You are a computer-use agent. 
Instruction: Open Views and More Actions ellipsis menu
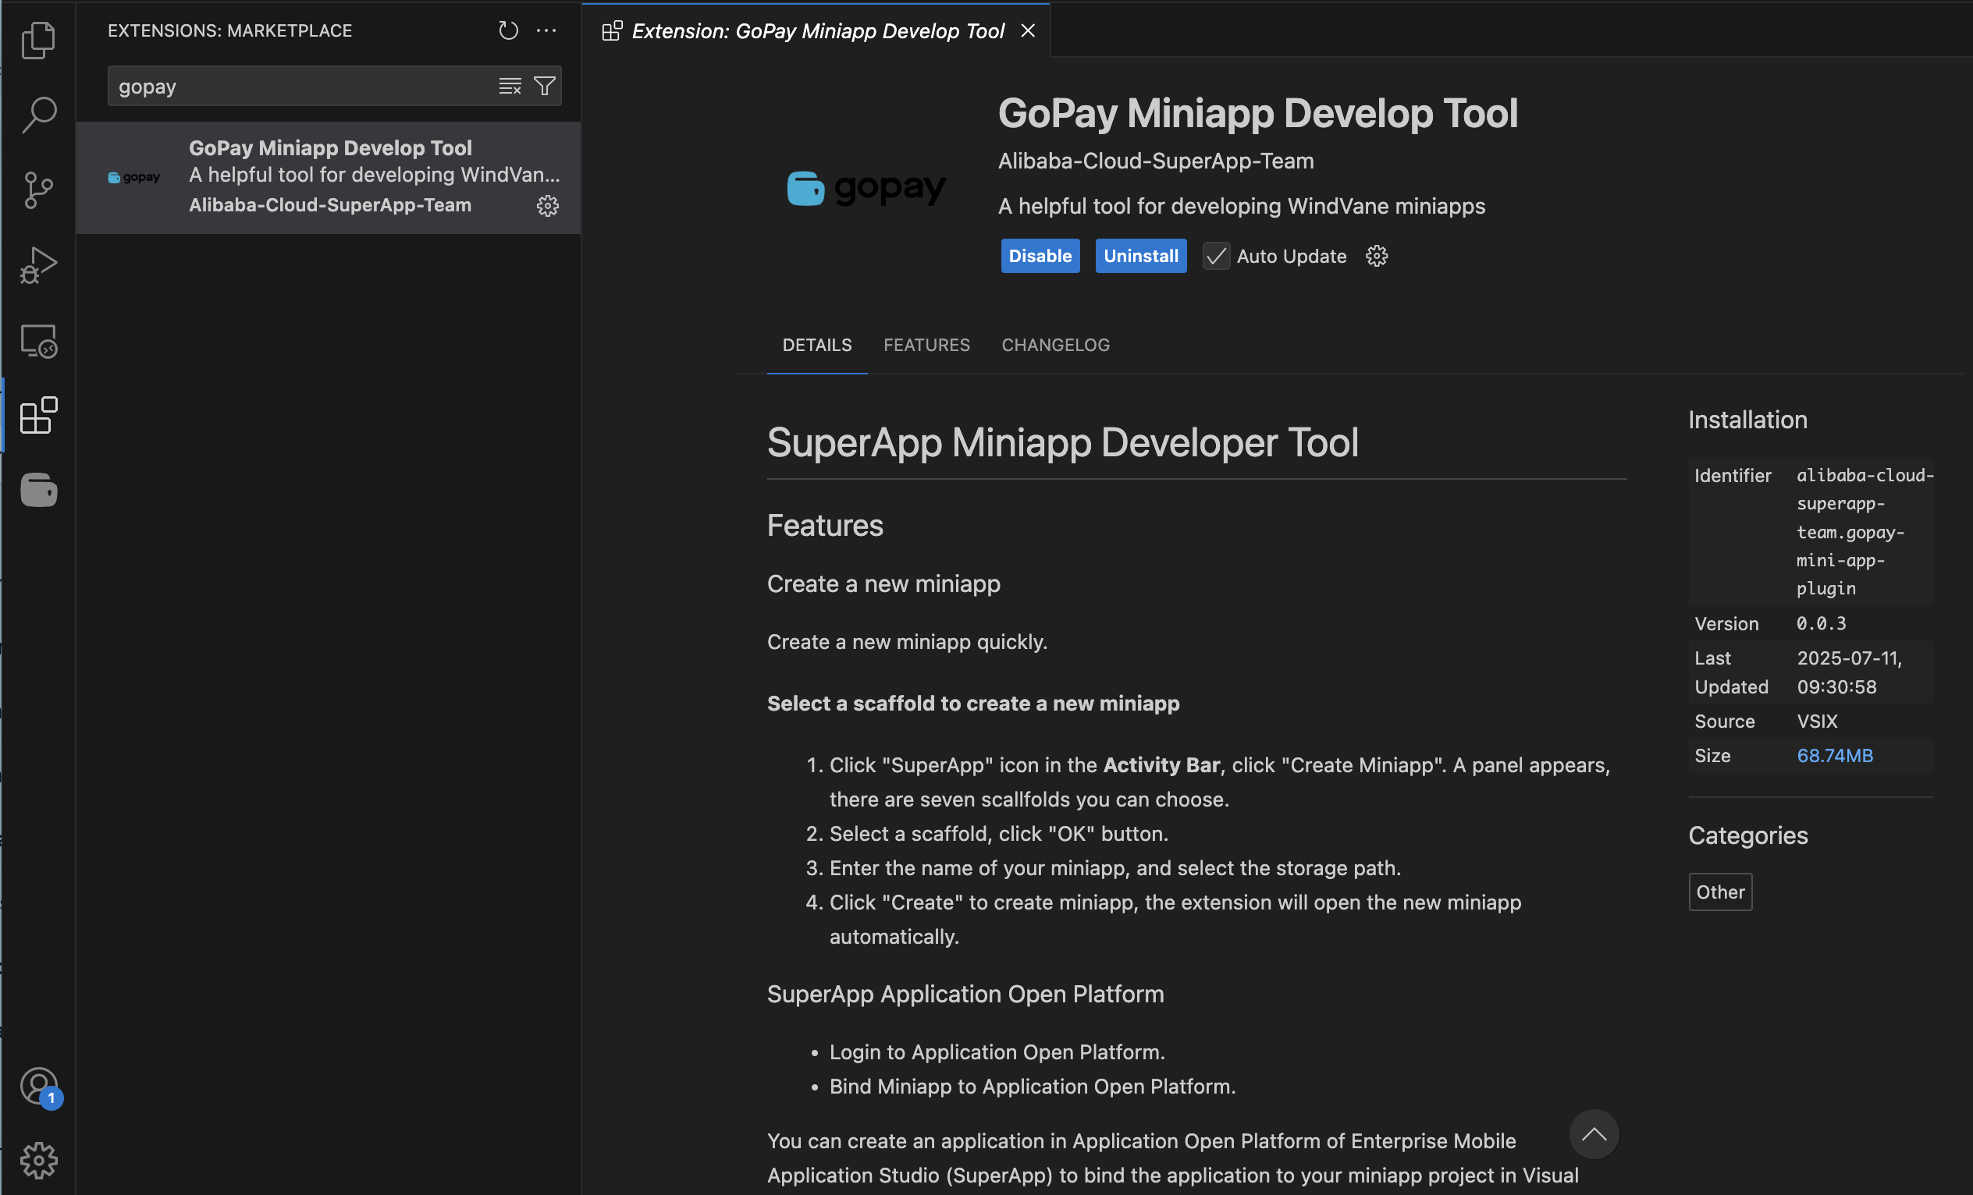(546, 30)
